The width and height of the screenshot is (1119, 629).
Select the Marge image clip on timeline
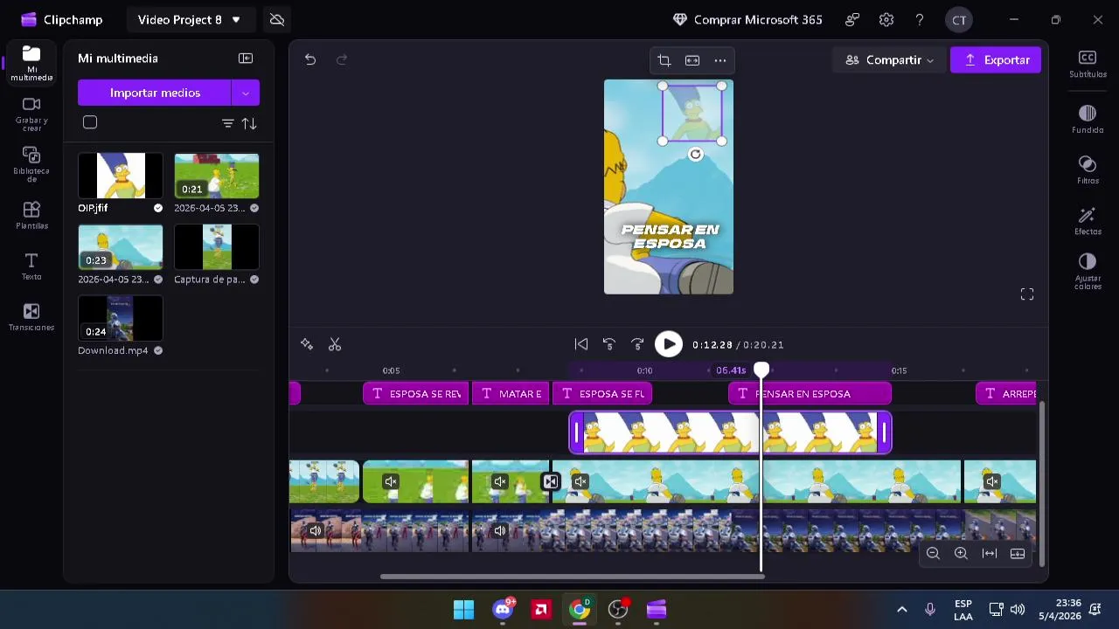click(x=730, y=432)
